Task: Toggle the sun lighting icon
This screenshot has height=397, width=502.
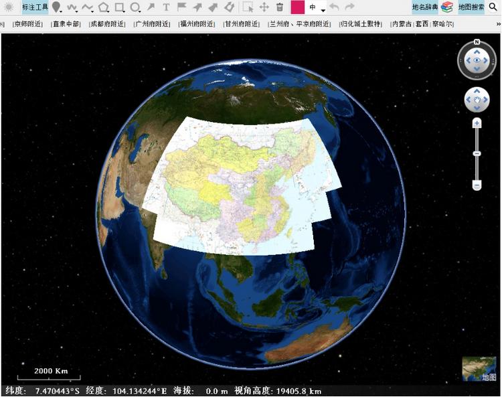Action: point(9,7)
